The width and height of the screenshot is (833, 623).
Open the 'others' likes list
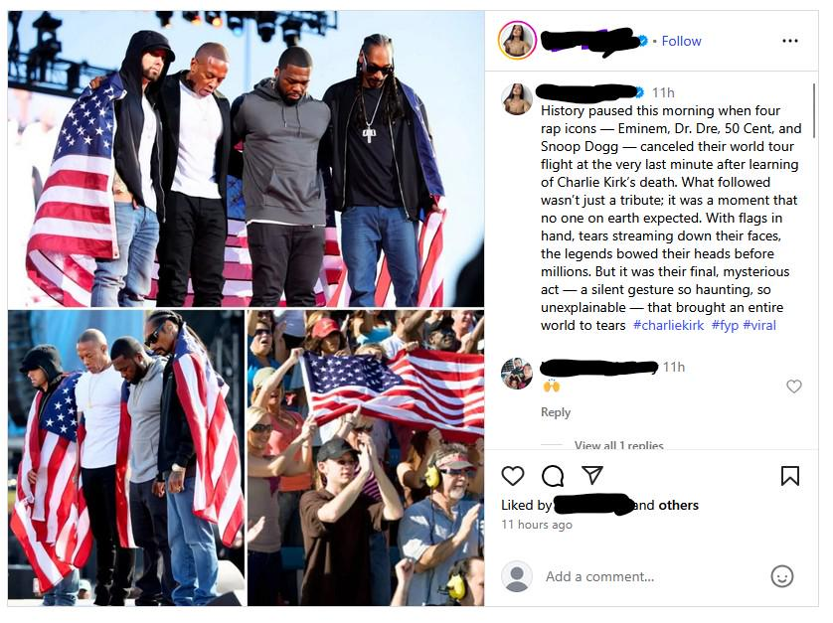click(x=678, y=505)
